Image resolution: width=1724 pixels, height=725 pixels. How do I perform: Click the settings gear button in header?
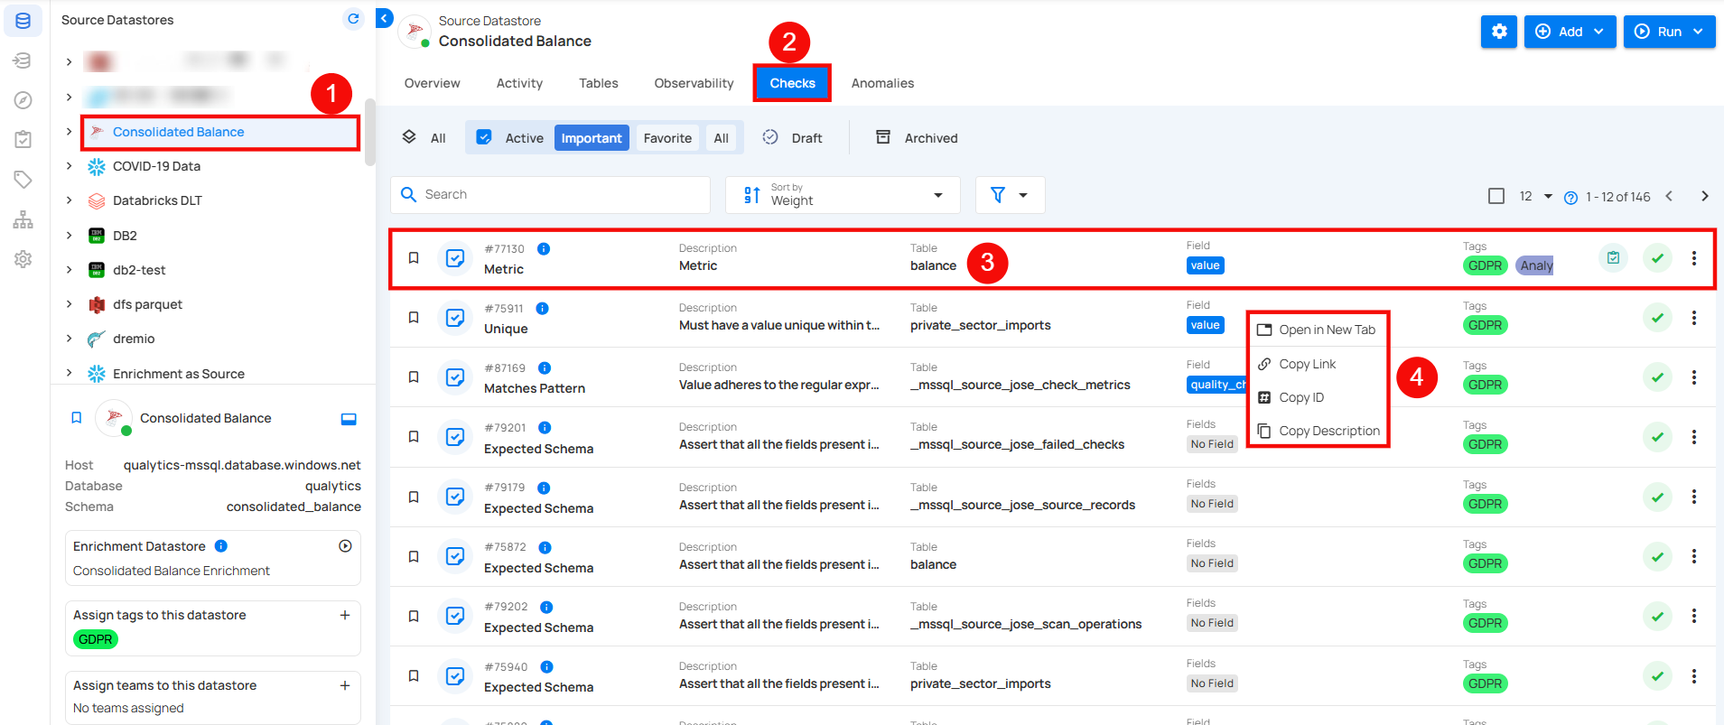pyautogui.click(x=1498, y=32)
